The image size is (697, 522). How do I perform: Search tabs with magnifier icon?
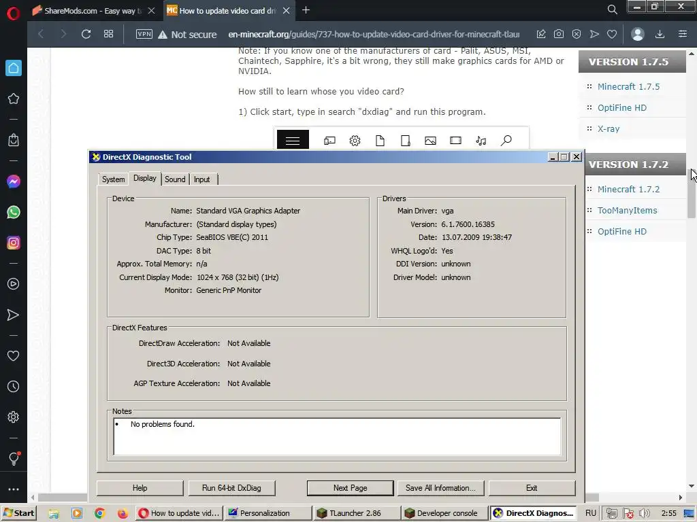[612, 10]
